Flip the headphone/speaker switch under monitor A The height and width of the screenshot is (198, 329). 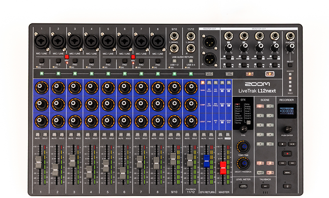pyautogui.click(x=229, y=65)
